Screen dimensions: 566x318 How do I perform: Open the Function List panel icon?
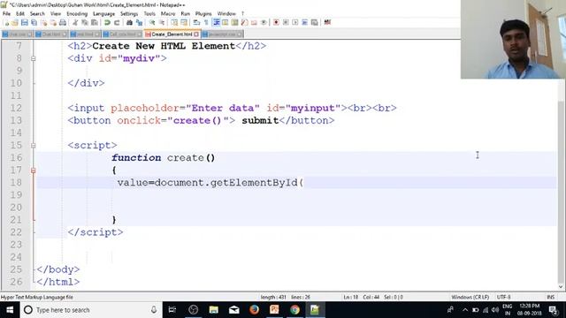pos(244,23)
